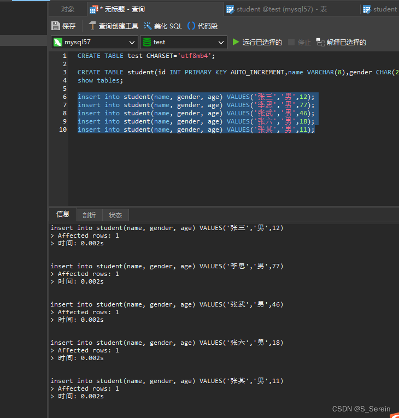Switch to the Status (状态) result tab
Screen dimensions: 399x418
pos(115,215)
